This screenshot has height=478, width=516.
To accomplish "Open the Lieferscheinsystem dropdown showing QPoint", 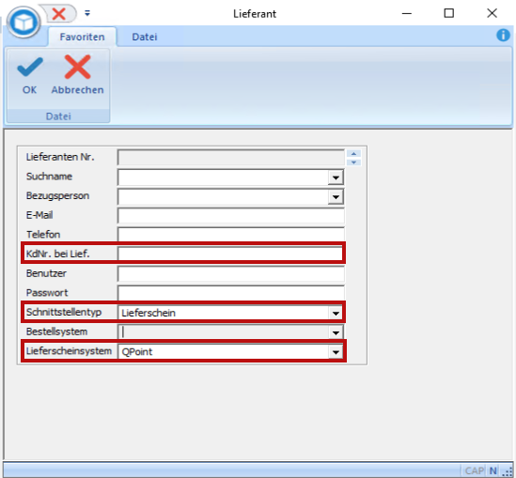I will (336, 352).
